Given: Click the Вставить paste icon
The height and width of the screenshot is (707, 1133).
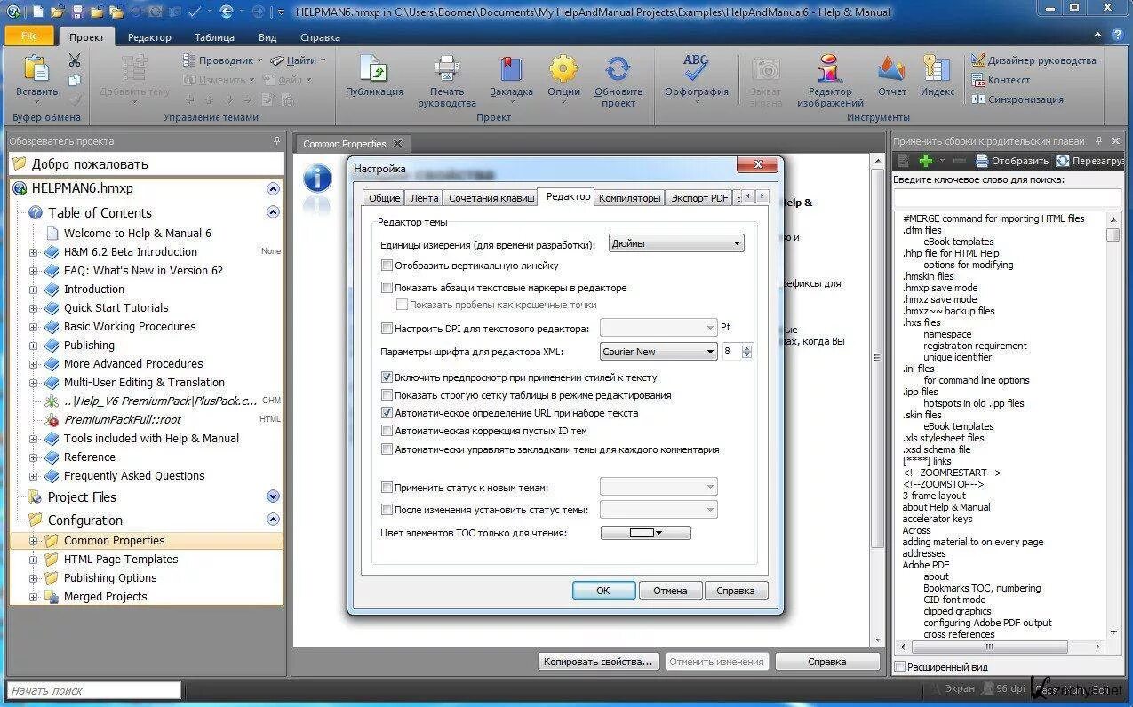Looking at the screenshot, I should (x=36, y=69).
